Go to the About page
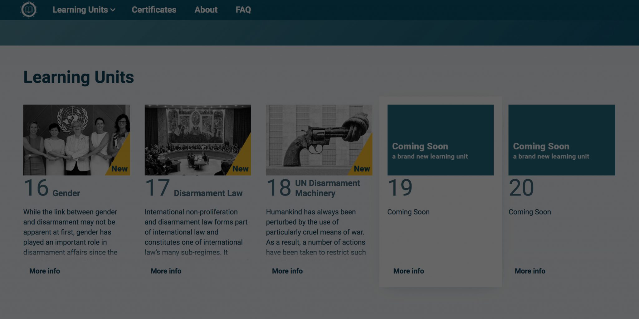This screenshot has height=319, width=639. click(206, 10)
